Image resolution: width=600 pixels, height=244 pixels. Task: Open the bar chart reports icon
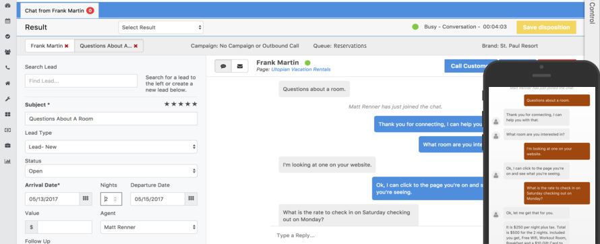(x=7, y=161)
